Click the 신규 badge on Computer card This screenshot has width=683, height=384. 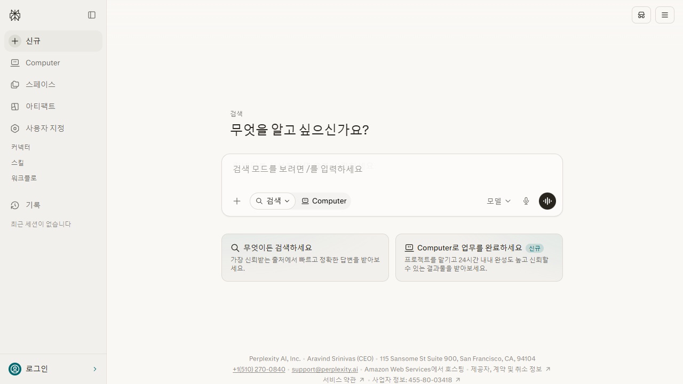coord(535,249)
